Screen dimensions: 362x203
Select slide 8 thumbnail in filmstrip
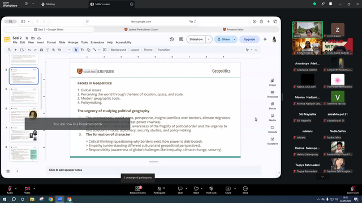[x=24, y=153]
